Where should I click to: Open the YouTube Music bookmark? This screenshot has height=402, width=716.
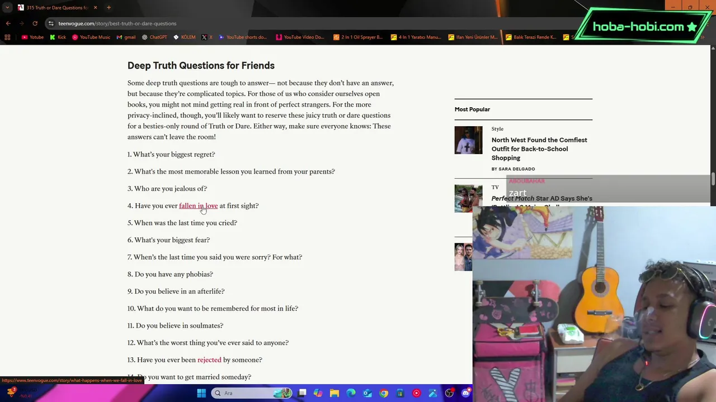(91, 37)
